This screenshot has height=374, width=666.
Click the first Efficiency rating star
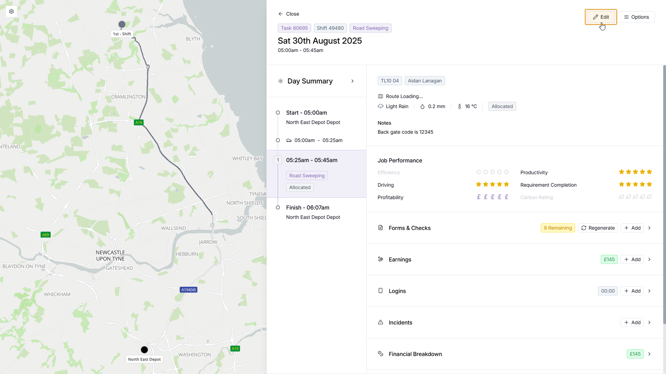click(x=479, y=172)
